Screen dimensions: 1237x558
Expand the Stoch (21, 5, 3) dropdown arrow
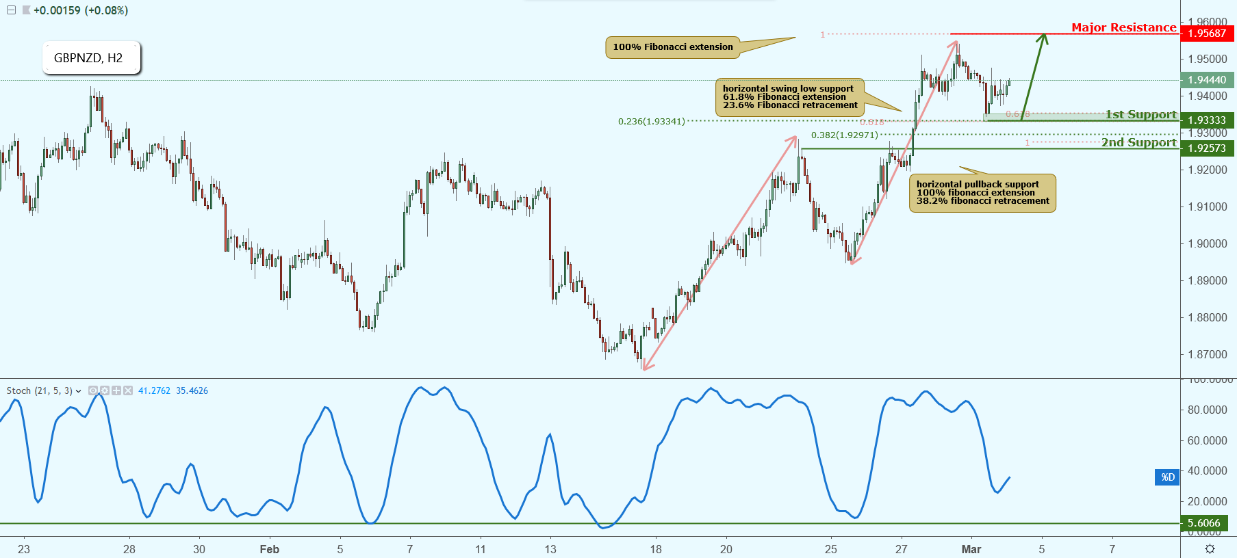click(x=79, y=391)
